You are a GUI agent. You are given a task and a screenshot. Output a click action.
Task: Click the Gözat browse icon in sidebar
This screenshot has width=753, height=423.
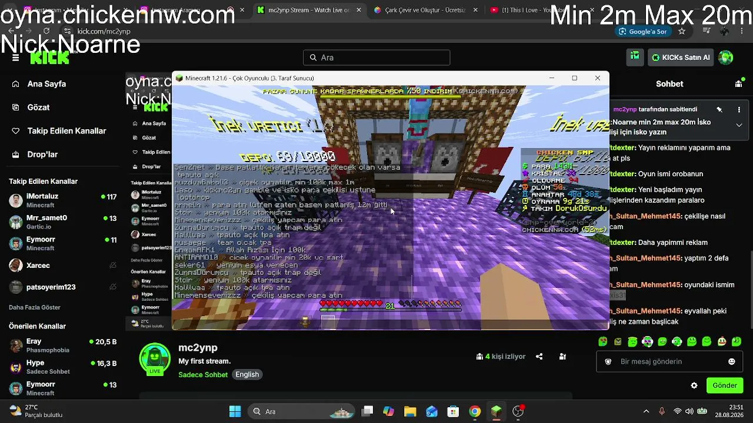(x=16, y=108)
